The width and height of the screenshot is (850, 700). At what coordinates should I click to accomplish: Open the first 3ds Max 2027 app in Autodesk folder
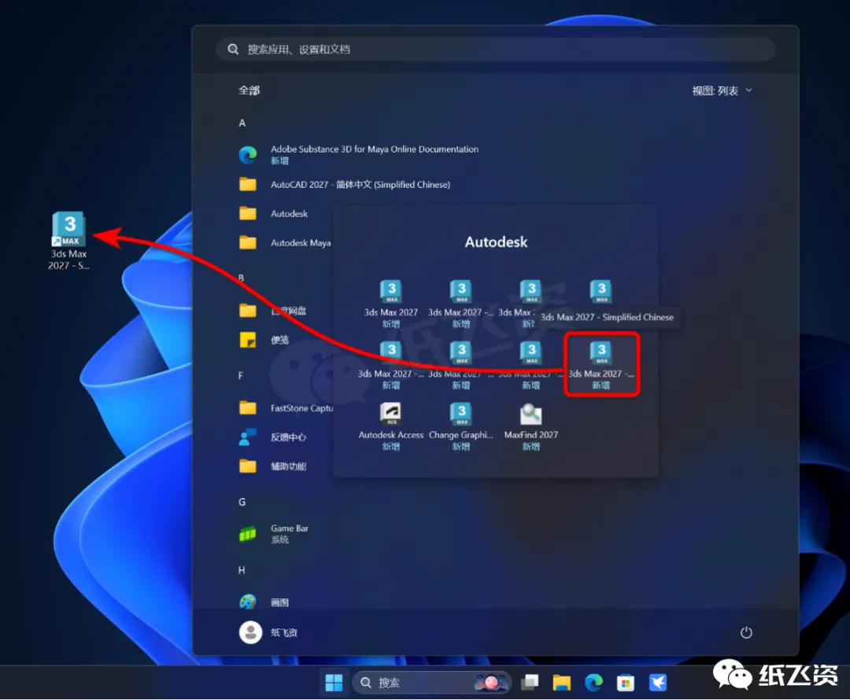[x=391, y=303]
